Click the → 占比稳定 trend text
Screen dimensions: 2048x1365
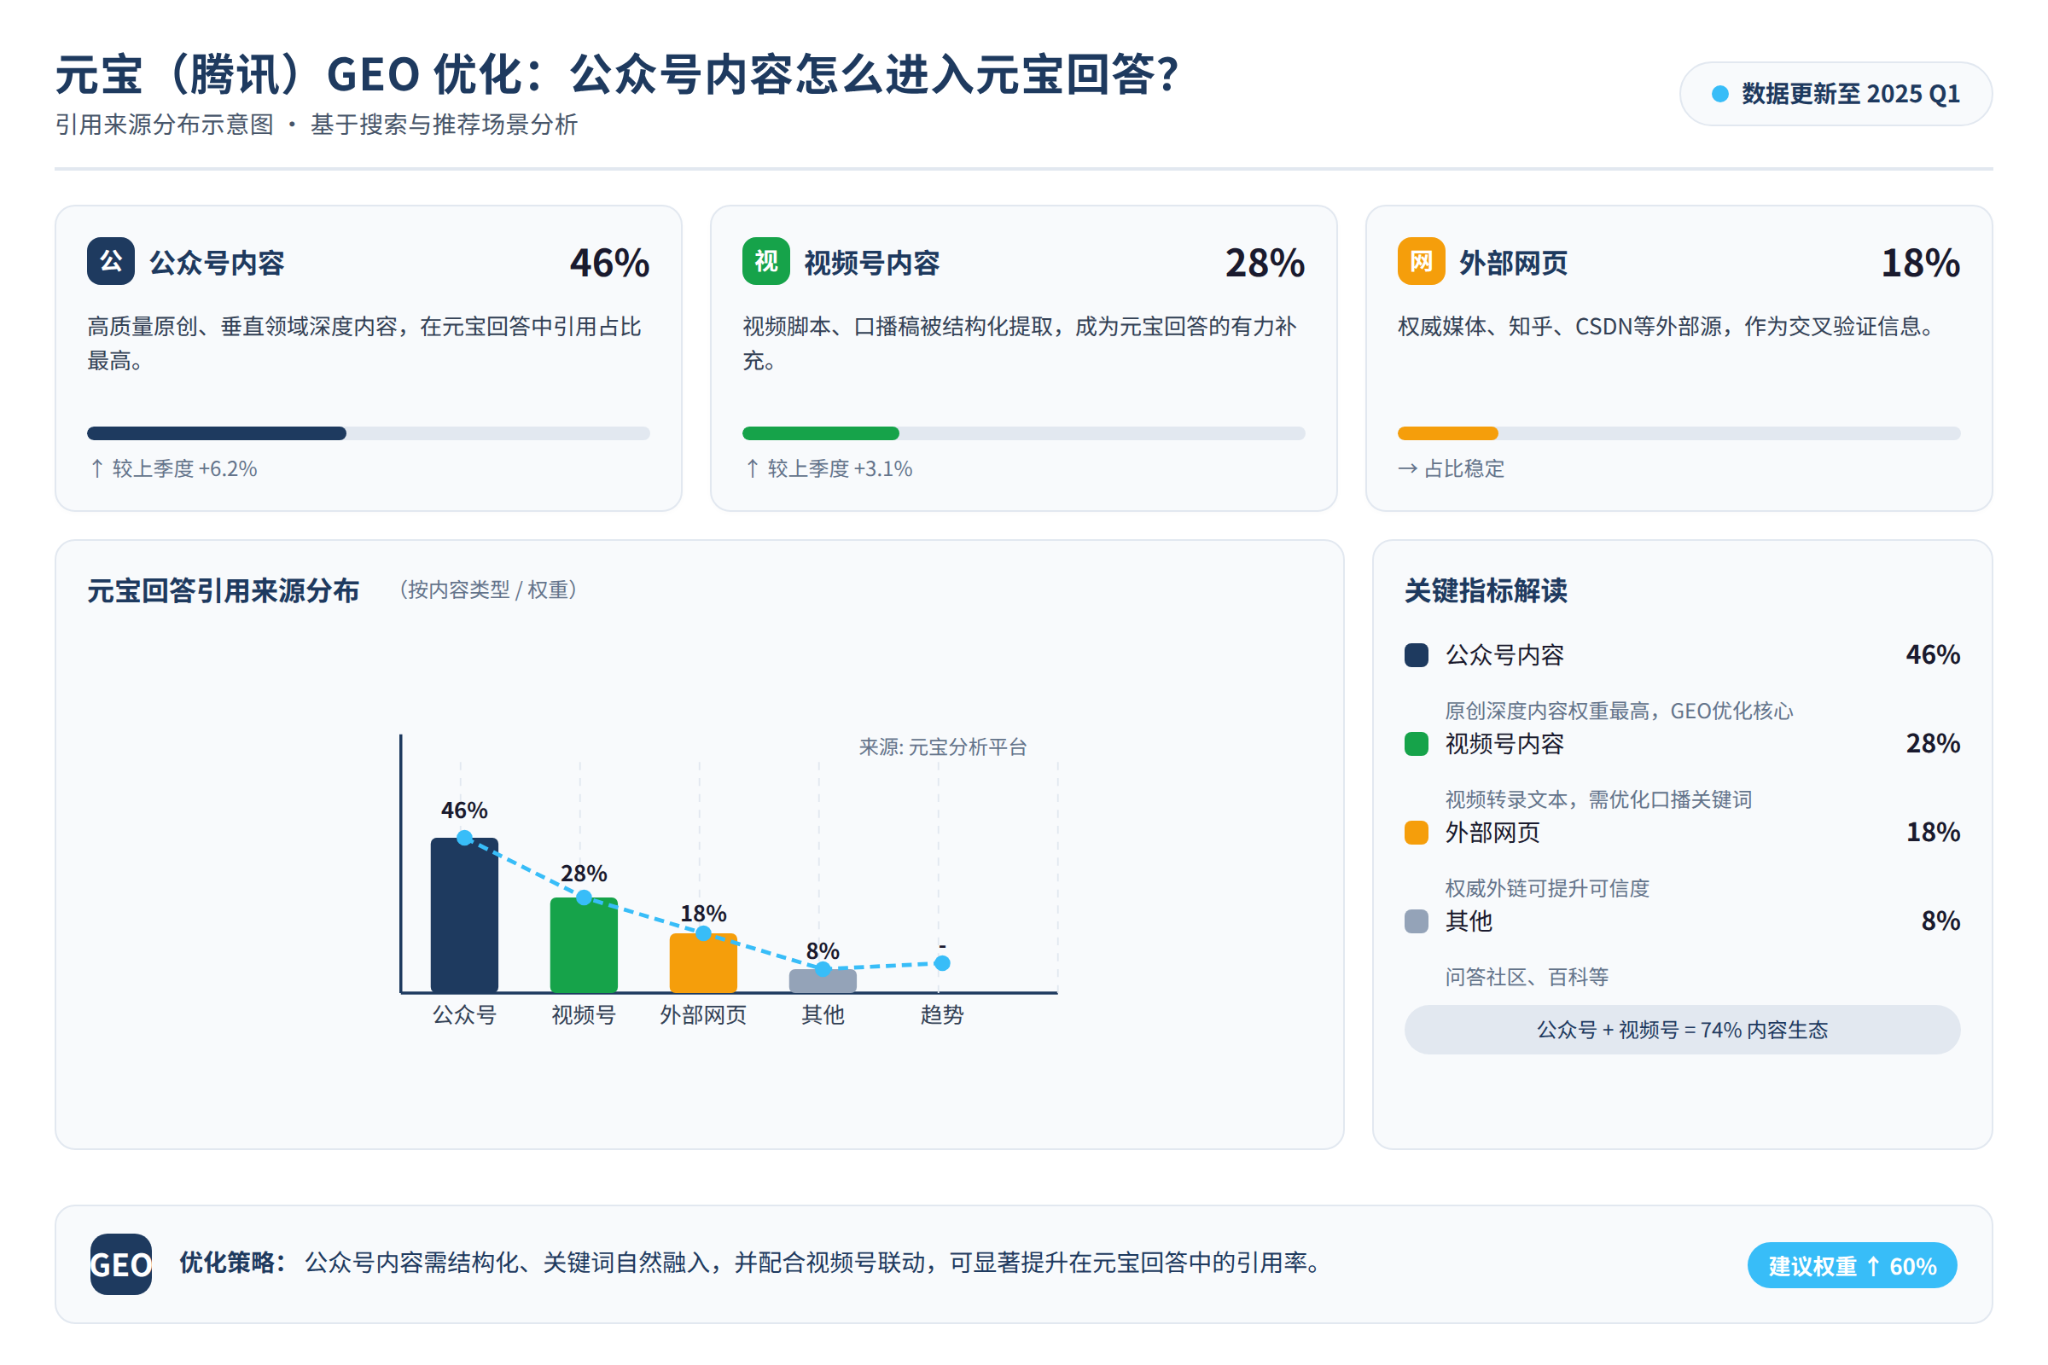point(1452,469)
